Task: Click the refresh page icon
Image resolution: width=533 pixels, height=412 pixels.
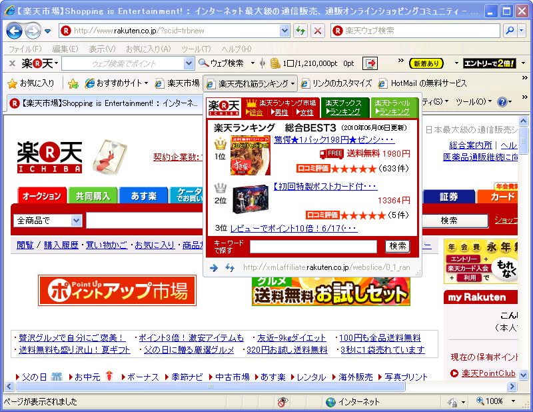Action: 301,30
